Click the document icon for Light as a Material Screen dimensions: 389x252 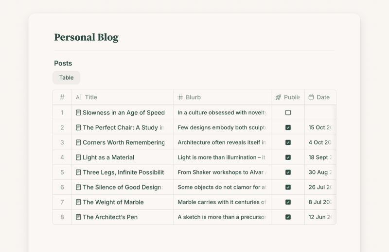78,157
